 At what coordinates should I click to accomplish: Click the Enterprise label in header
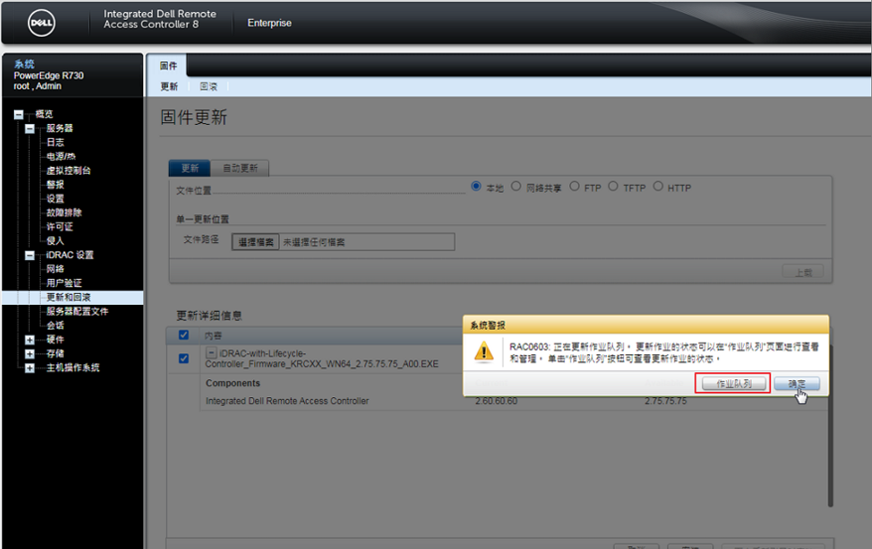[x=269, y=23]
